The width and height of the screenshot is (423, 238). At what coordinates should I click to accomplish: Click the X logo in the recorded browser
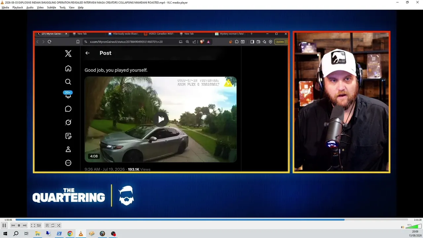(68, 54)
